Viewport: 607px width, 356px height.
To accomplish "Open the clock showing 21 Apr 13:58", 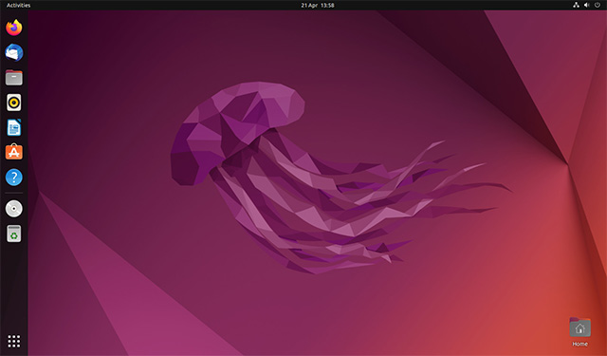I will point(318,5).
